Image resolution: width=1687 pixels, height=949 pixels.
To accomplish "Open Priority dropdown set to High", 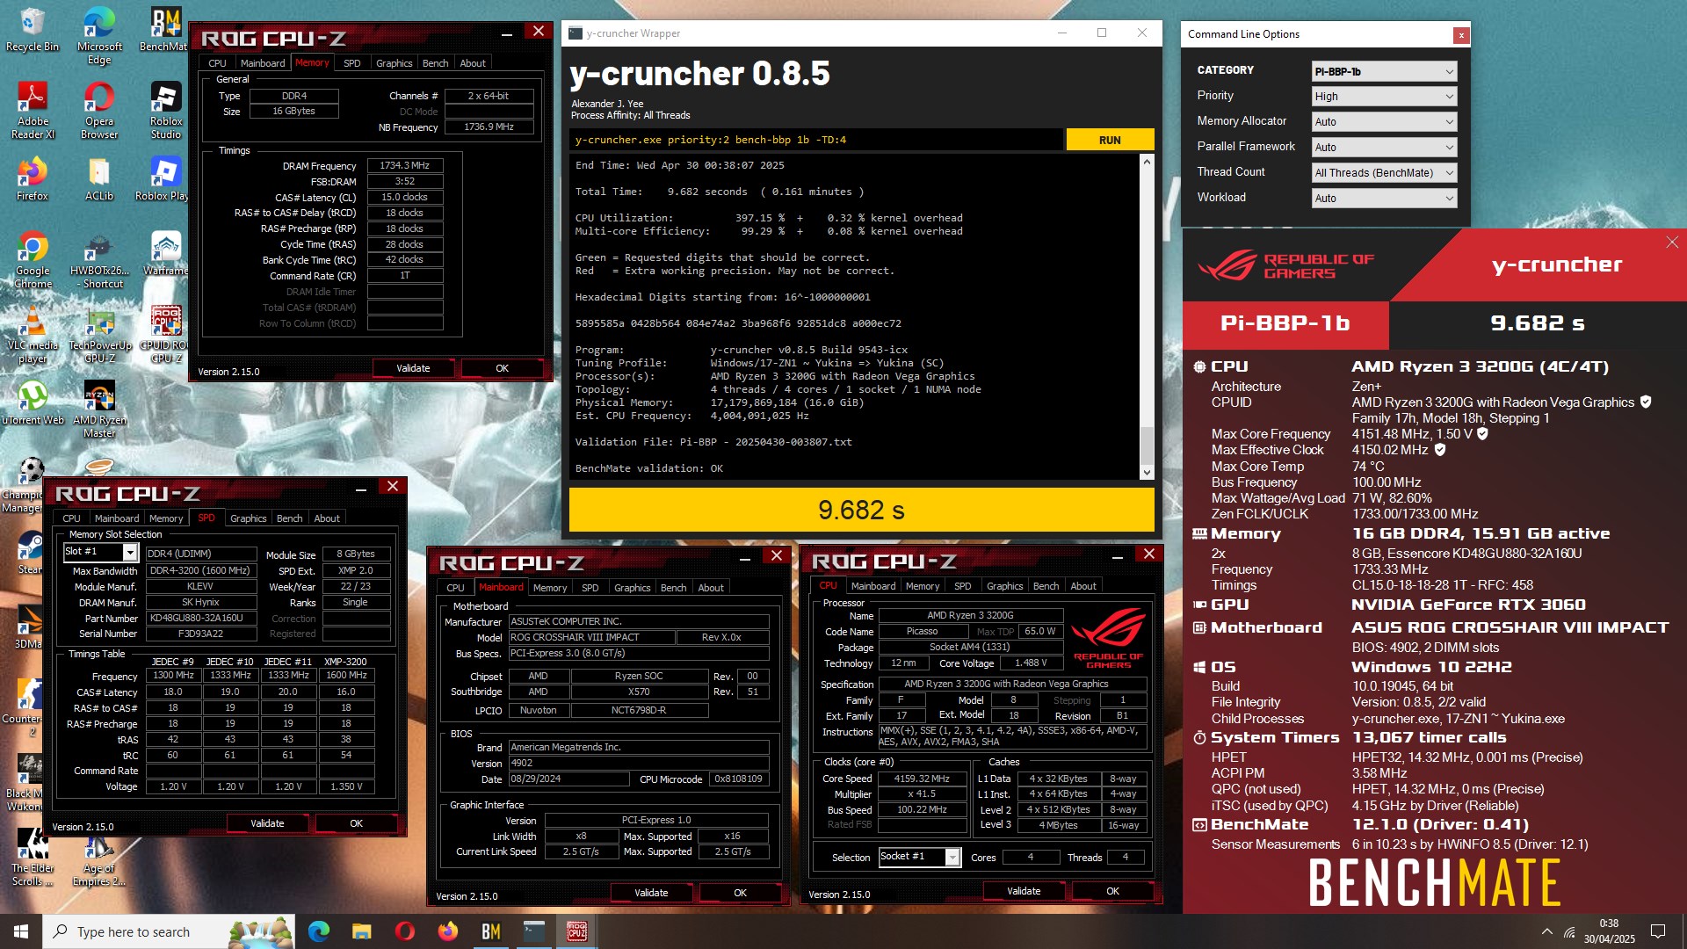I will pyautogui.click(x=1384, y=97).
